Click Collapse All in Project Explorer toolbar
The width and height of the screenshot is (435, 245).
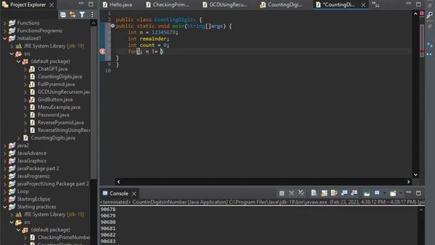(x=63, y=15)
